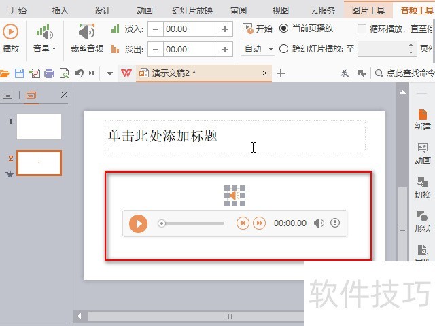The height and width of the screenshot is (326, 435).
Task: Open the window switcher dropdown icon
Action: (361, 73)
